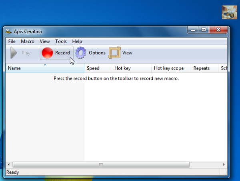Screen dimensions: 240x181
Task: Minimize the Apis Ceratina window
Action: (x=193, y=30)
